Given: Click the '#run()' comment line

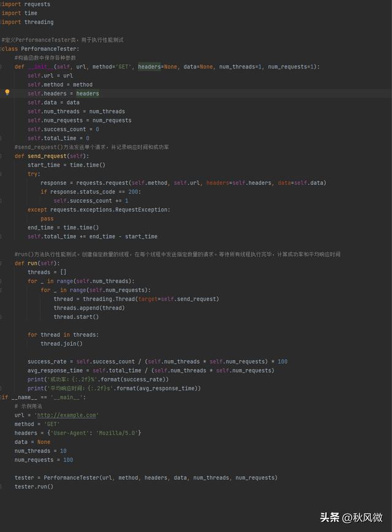Looking at the screenshot, I should 178,255.
